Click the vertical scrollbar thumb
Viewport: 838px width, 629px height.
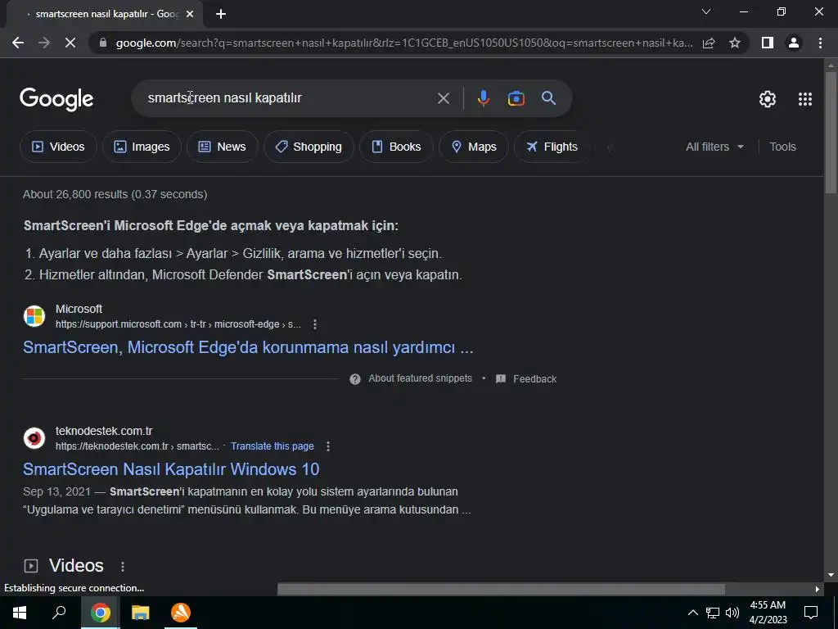click(x=830, y=132)
